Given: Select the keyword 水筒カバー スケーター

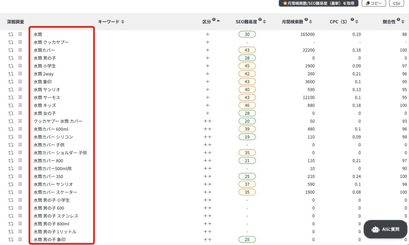Looking at the screenshot, I should [x=56, y=192].
